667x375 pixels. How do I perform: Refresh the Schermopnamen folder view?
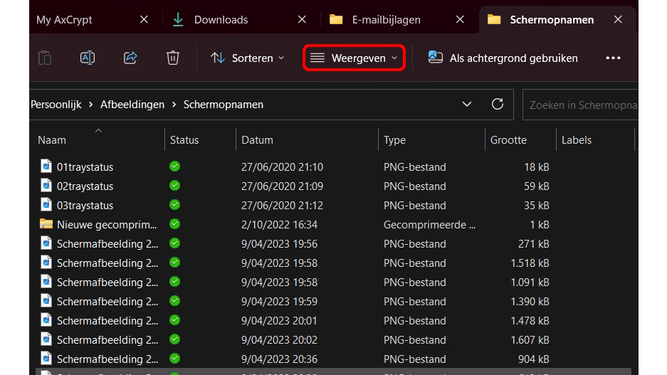coord(498,104)
